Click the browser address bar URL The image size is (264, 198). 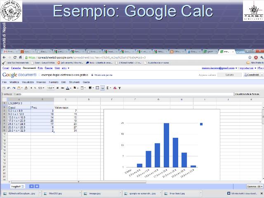click(87, 58)
